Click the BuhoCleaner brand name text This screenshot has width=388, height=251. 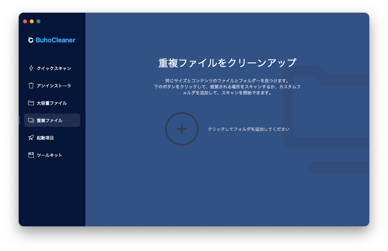(x=55, y=40)
